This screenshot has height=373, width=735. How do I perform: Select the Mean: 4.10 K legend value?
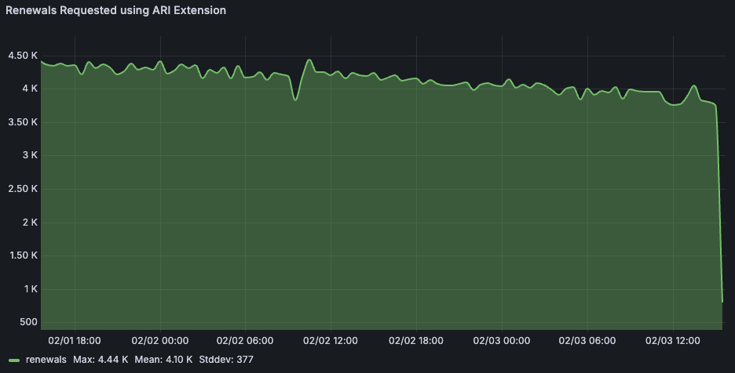tap(163, 359)
